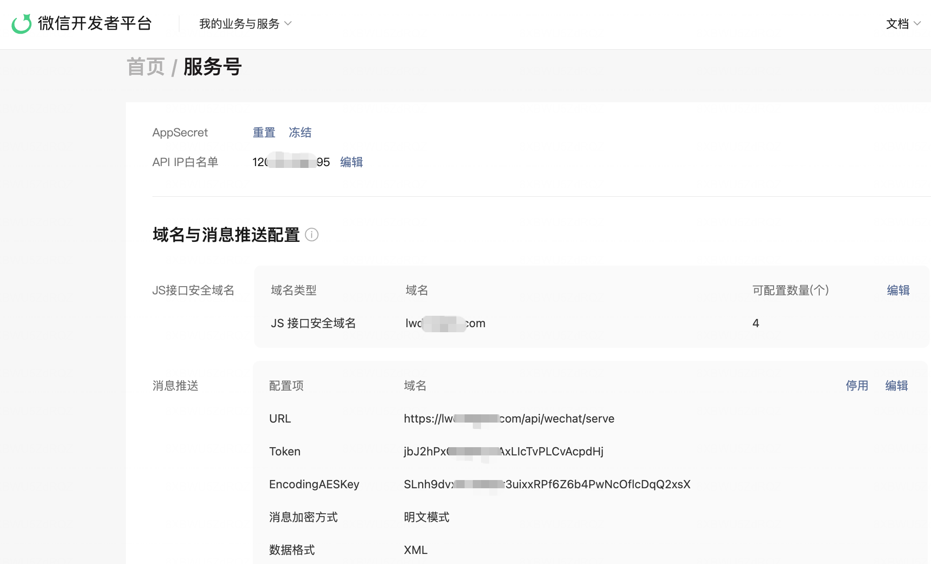Click 重置 for AppSecret
This screenshot has width=931, height=564.
point(264,133)
